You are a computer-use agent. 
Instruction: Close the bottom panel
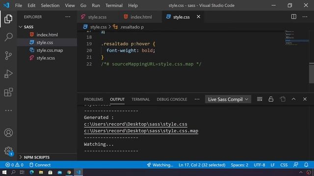[x=305, y=99]
